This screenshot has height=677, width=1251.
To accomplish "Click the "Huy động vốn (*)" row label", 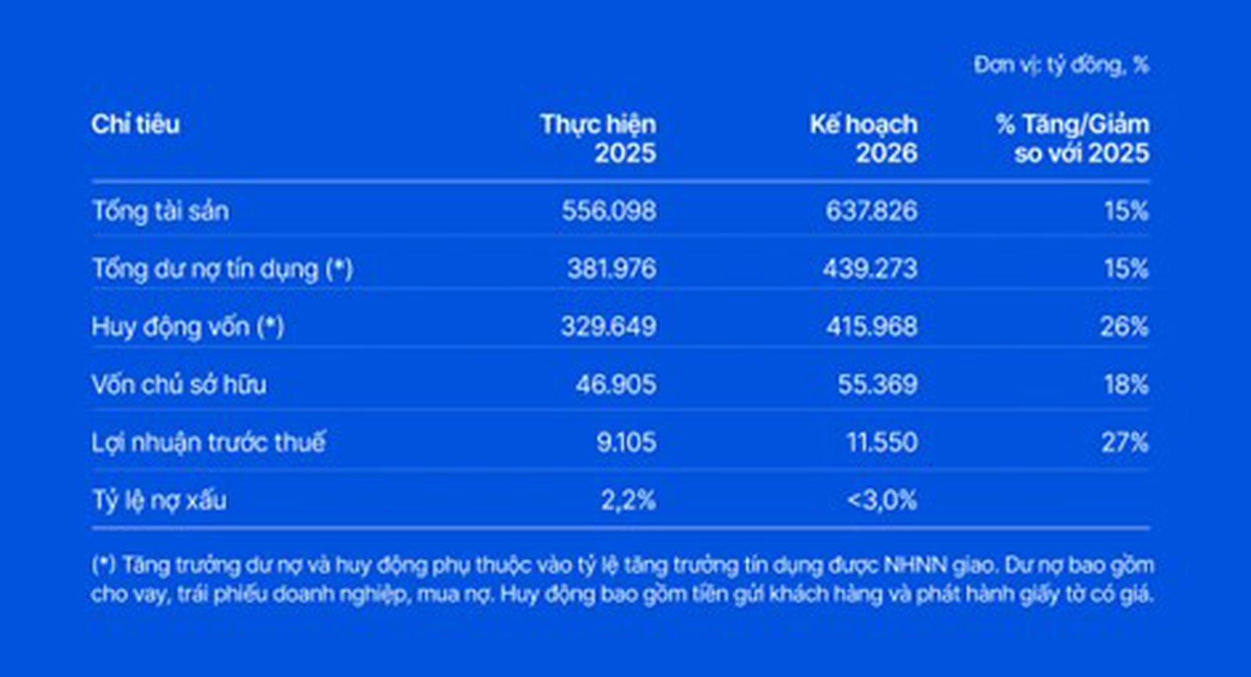I will pyautogui.click(x=188, y=326).
